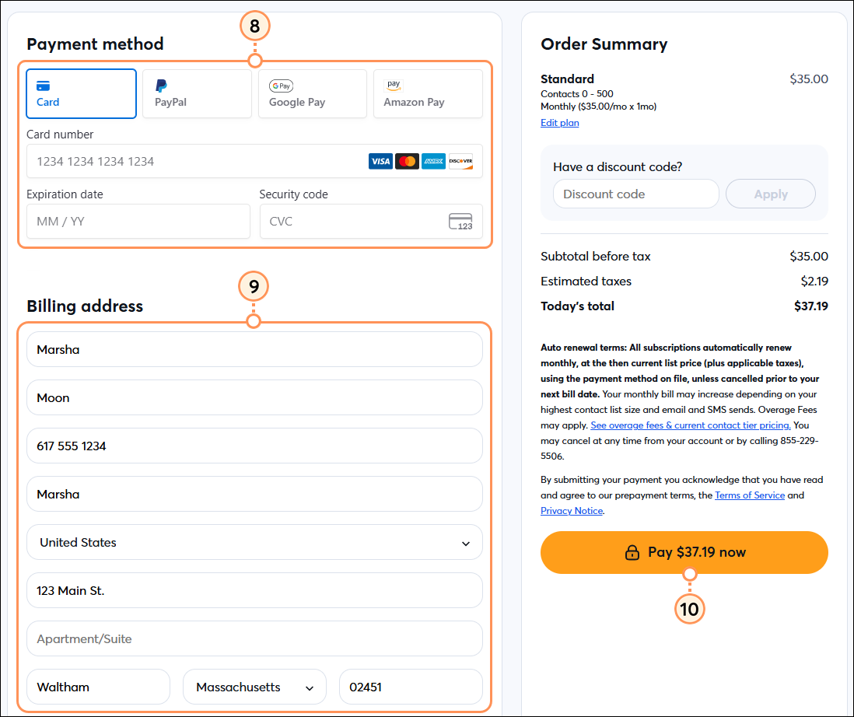854x717 pixels.
Task: Click the Amazon Pay logo icon
Action: point(394,84)
